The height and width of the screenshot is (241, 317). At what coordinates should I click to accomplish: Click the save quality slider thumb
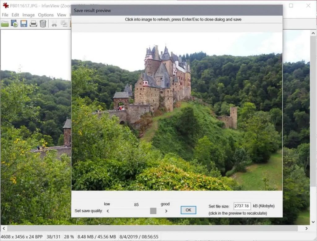pos(153,211)
